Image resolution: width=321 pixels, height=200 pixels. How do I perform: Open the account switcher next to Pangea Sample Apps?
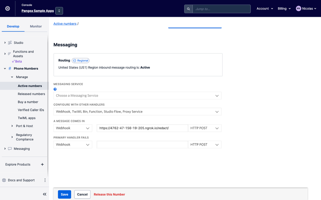tap(59, 11)
